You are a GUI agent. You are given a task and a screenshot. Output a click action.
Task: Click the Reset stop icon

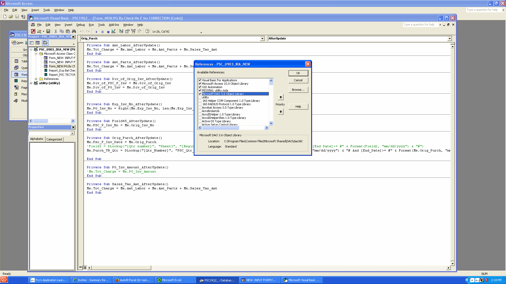pos(108,32)
